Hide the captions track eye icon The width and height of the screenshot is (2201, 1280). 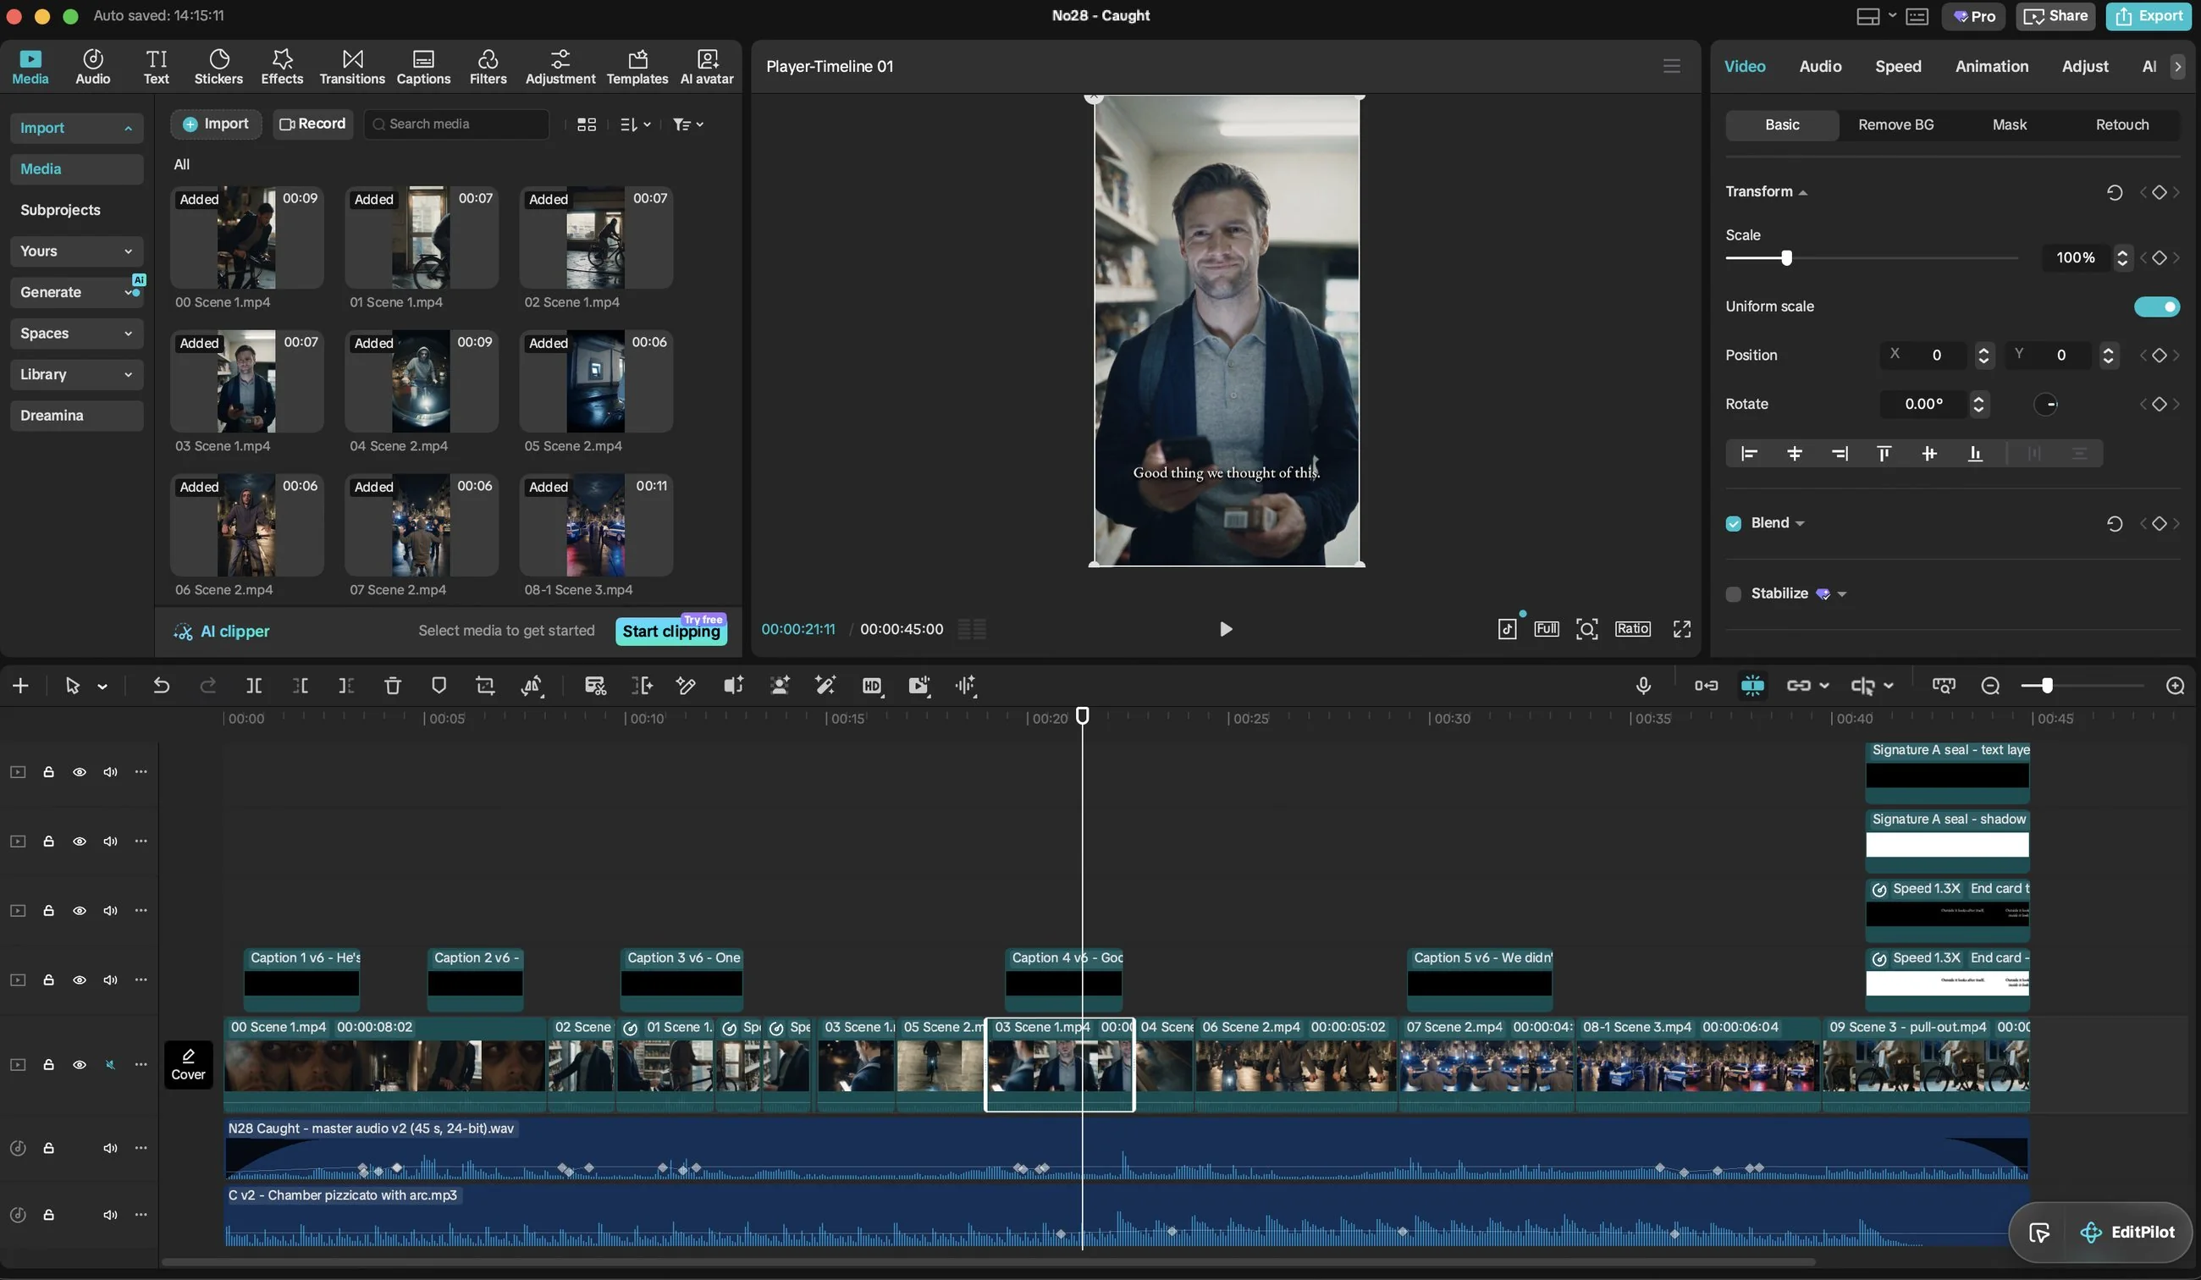tap(80, 980)
